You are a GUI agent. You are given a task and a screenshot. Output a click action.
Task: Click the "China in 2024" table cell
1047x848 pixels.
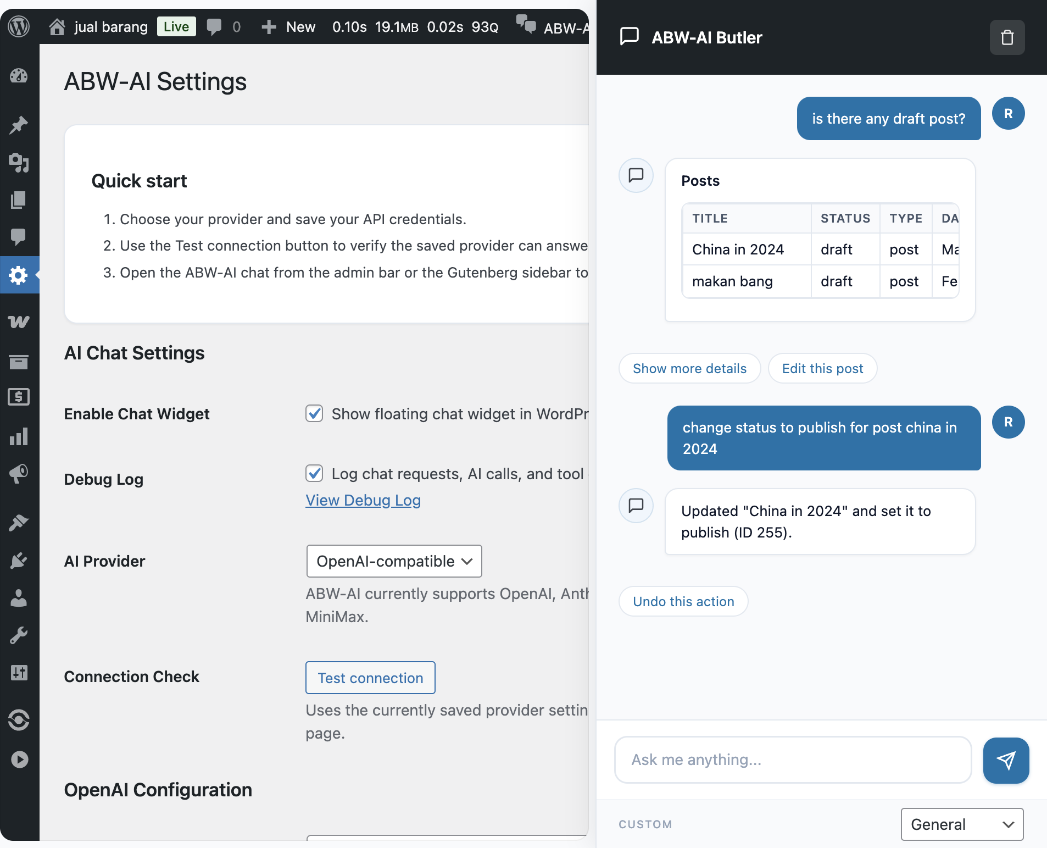[x=747, y=250]
